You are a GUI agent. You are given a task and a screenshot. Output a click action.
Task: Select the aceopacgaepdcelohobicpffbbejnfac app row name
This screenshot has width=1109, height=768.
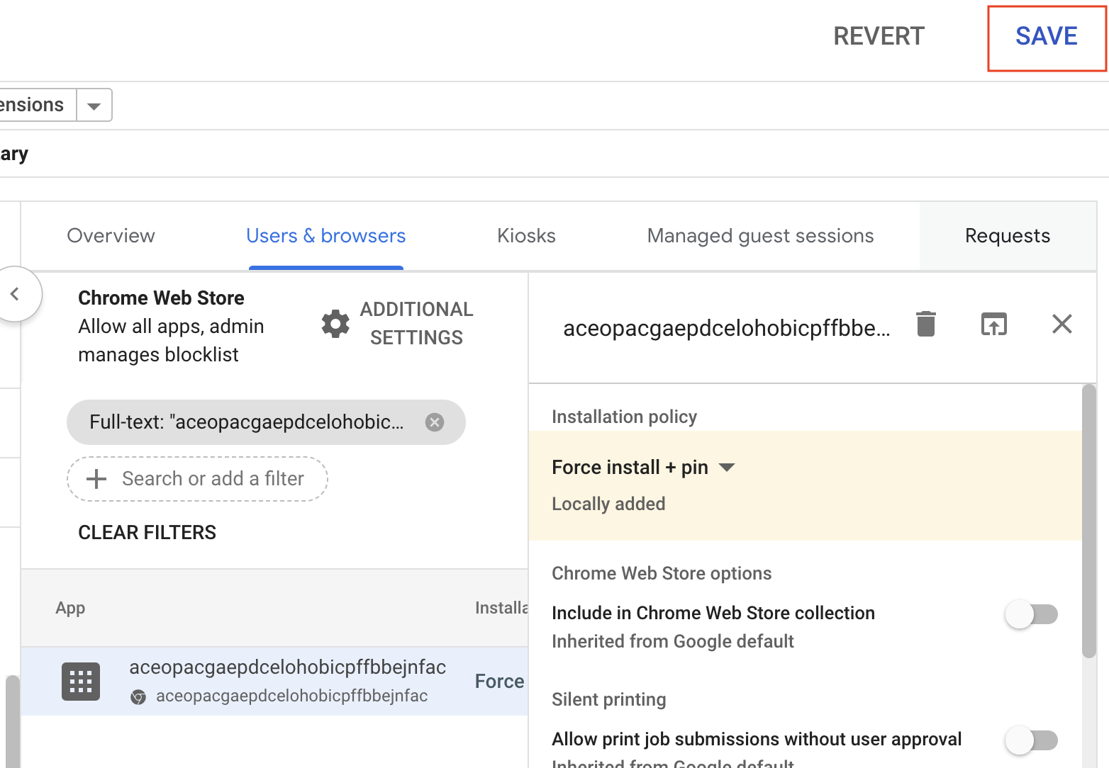tap(287, 667)
